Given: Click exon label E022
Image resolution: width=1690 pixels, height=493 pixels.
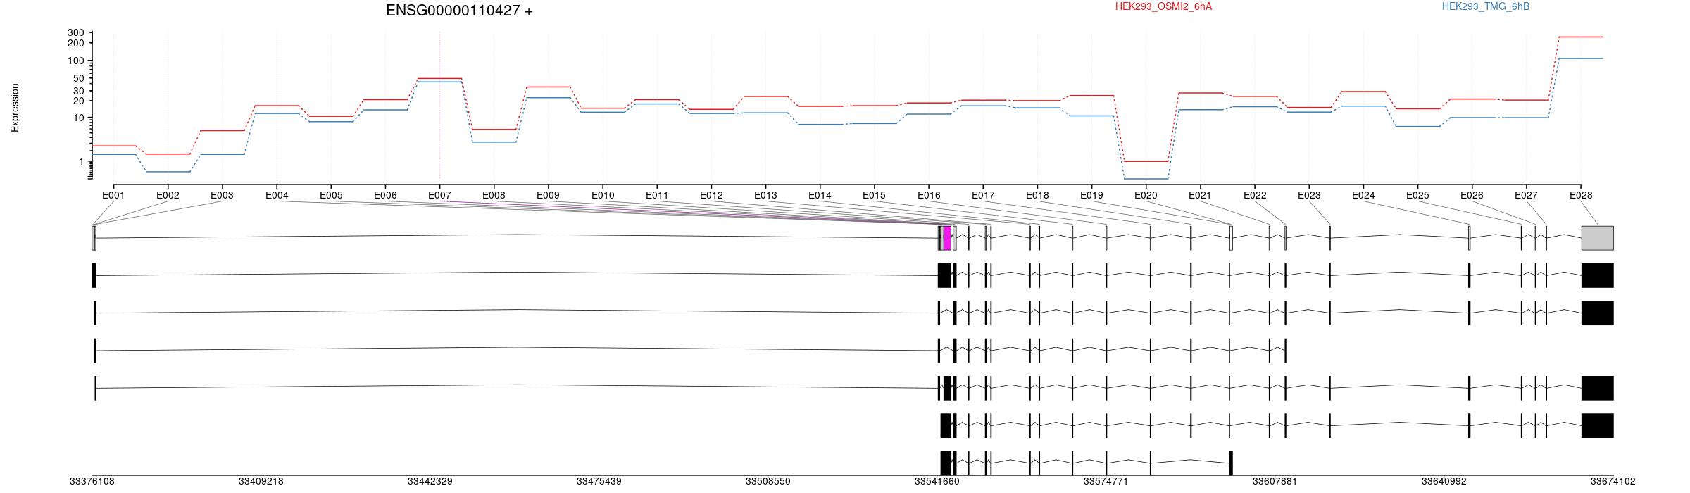Looking at the screenshot, I should pyautogui.click(x=1255, y=195).
